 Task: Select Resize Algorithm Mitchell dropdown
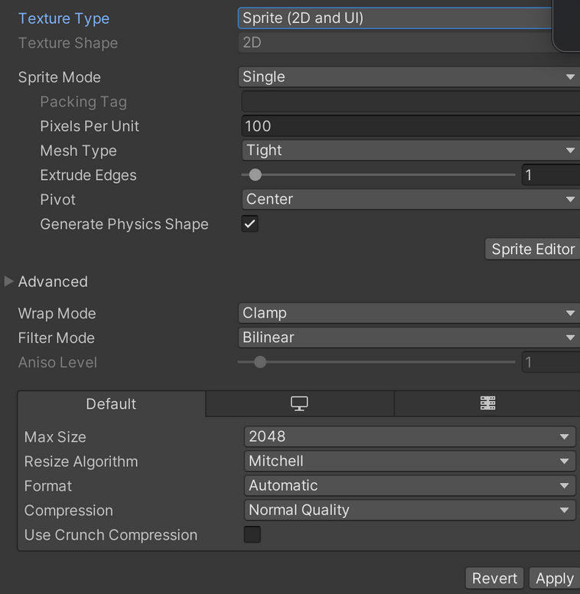point(410,461)
